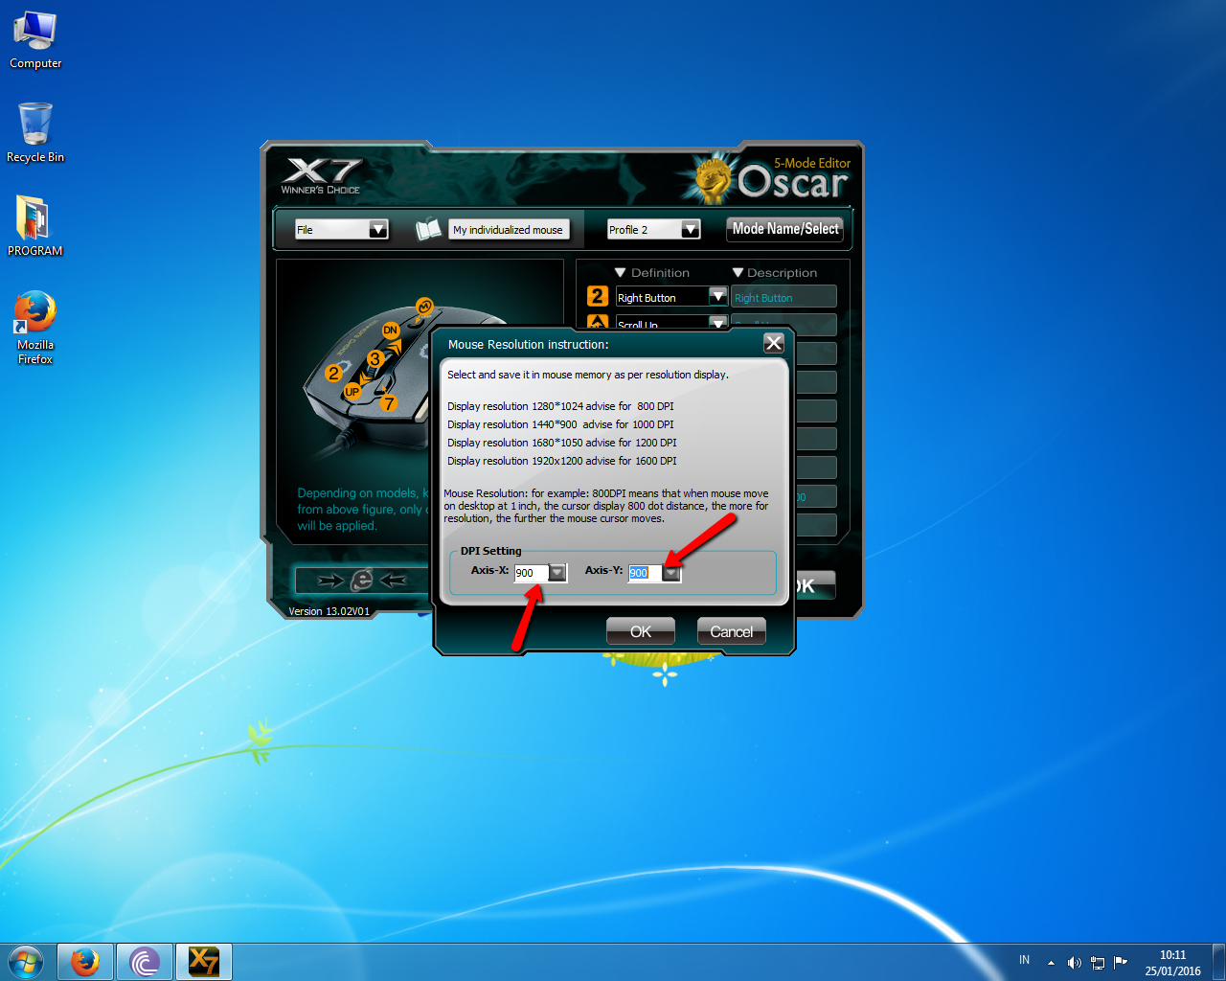Close the Mouse Resolution instruction dialog
The image size is (1226, 981).
click(x=774, y=343)
